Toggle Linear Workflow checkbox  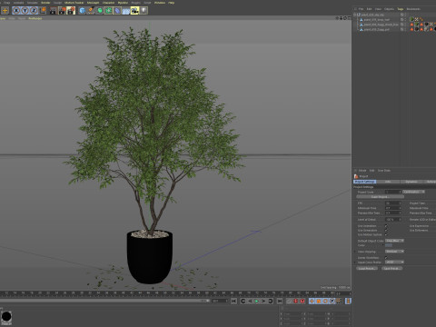(386, 258)
